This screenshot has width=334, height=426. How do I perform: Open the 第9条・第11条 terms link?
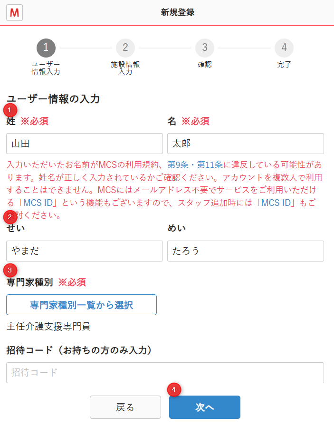coord(195,165)
